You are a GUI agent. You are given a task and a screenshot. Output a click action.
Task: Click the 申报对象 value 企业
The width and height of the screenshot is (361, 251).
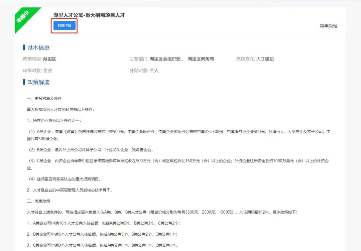pos(47,71)
